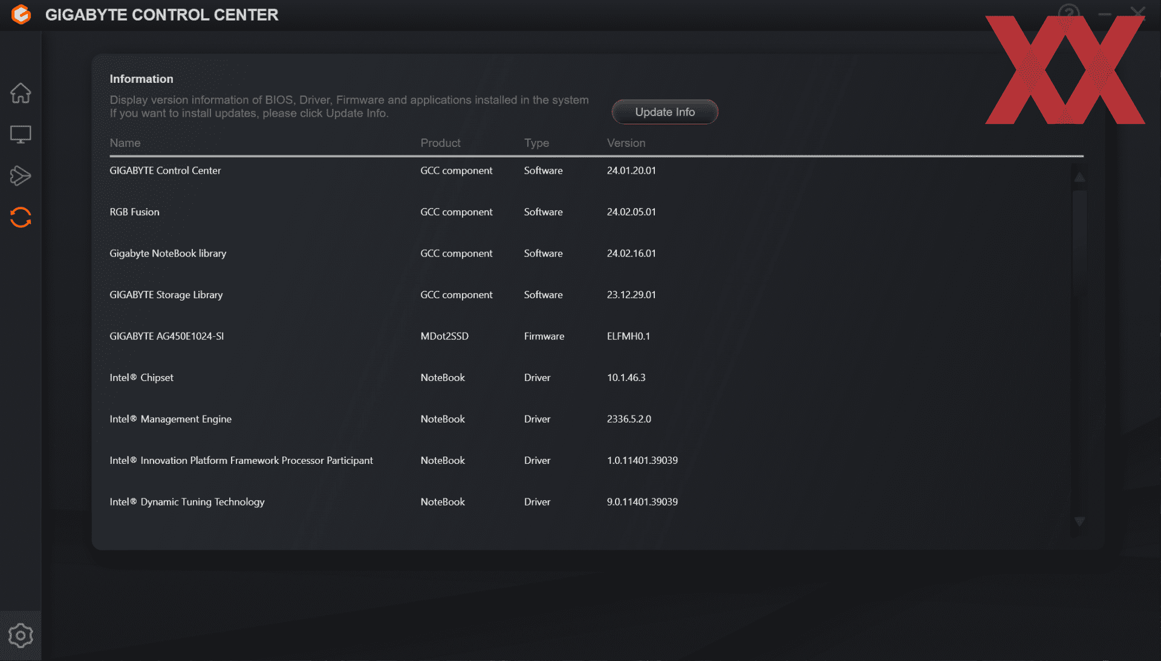This screenshot has height=661, width=1161.
Task: Click the scroll-down arrow in the list
Action: point(1079,521)
